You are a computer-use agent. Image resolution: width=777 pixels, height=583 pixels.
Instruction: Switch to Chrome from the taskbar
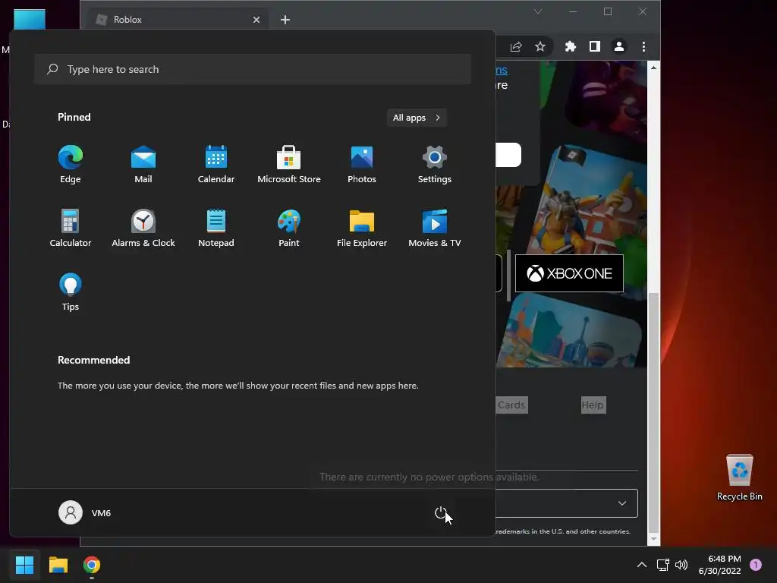pos(92,565)
